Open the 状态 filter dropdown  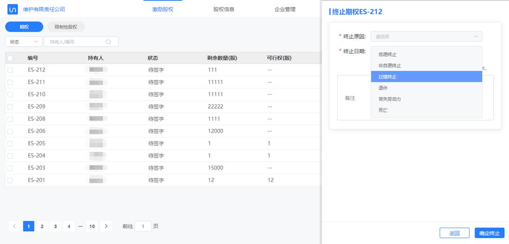(24, 42)
